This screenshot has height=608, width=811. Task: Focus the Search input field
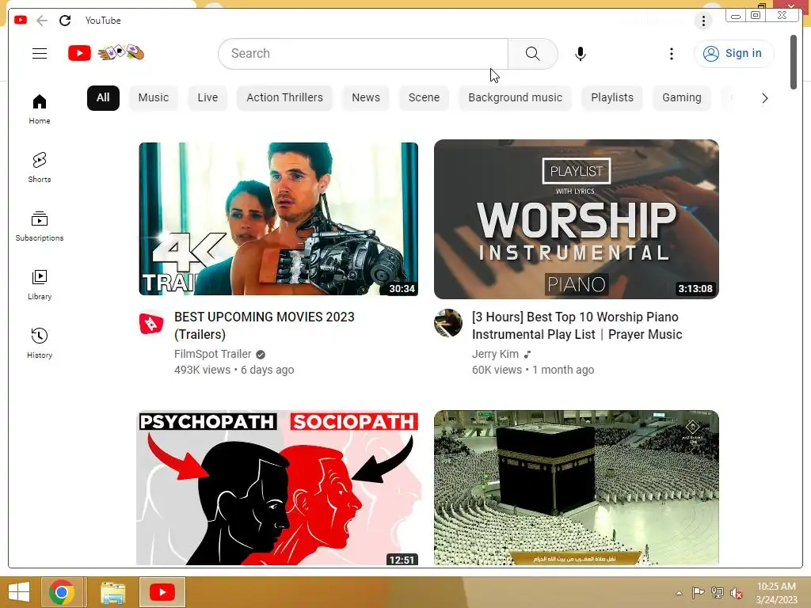tap(363, 53)
